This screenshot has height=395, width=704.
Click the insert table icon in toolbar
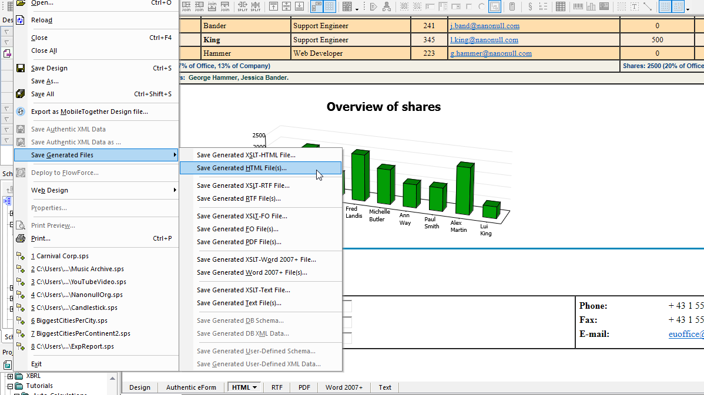click(561, 7)
